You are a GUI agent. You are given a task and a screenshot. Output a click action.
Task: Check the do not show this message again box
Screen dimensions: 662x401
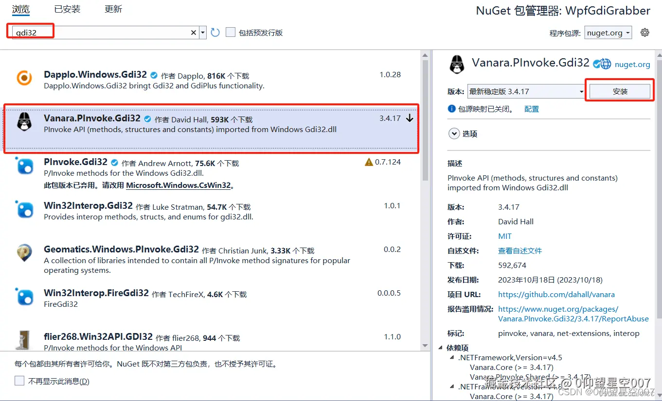pyautogui.click(x=19, y=381)
